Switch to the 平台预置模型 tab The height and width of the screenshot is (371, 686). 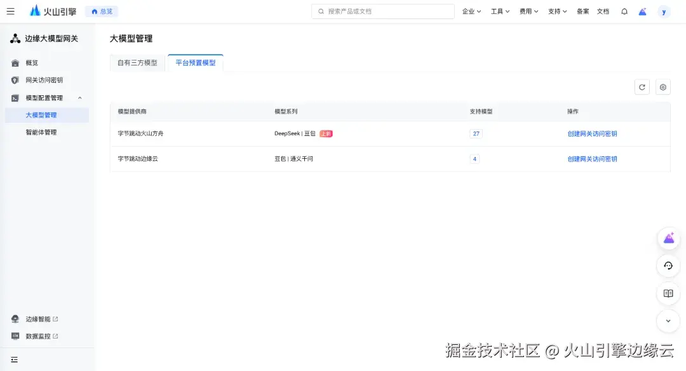[196, 62]
